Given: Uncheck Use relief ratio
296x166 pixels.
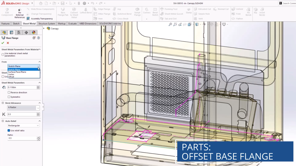Looking at the screenshot, I should [x=9, y=131].
